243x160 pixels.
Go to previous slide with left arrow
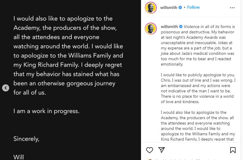coord(6,88)
